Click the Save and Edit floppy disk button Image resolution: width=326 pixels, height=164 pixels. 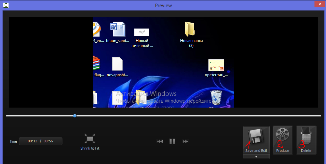[x=256, y=140]
